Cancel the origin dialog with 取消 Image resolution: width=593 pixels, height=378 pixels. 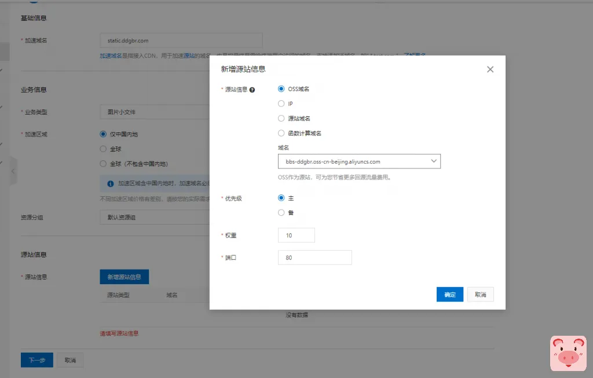click(480, 295)
